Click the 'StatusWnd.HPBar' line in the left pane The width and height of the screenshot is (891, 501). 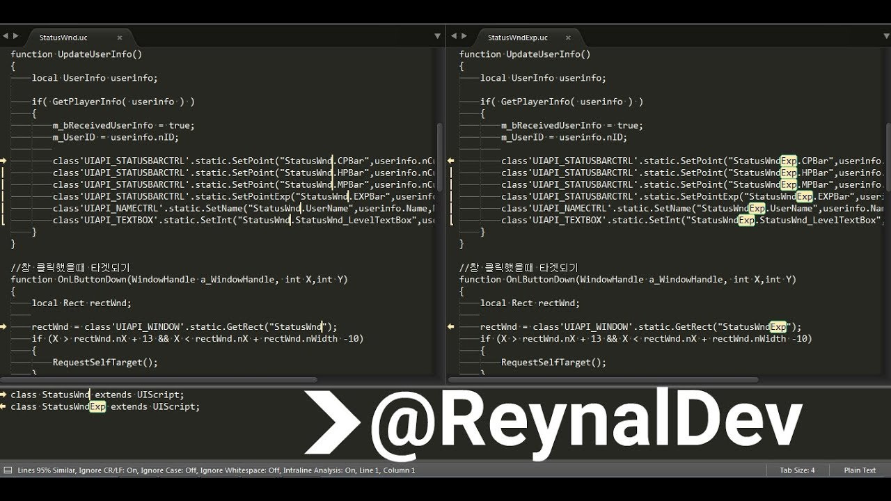244,173
